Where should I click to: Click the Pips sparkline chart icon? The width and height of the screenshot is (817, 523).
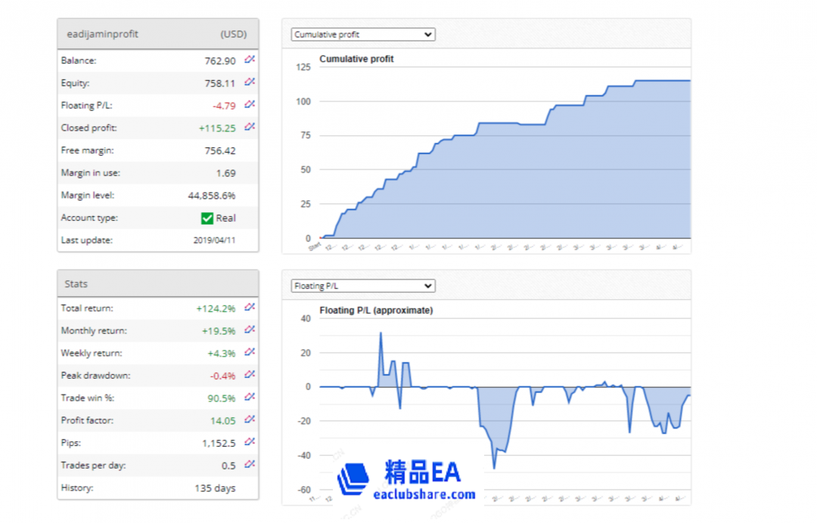[x=250, y=443]
